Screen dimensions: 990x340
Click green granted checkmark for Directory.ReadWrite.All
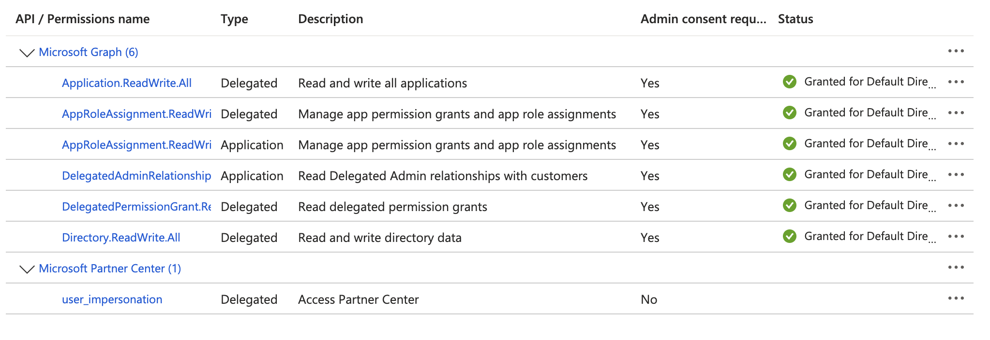[x=789, y=236]
